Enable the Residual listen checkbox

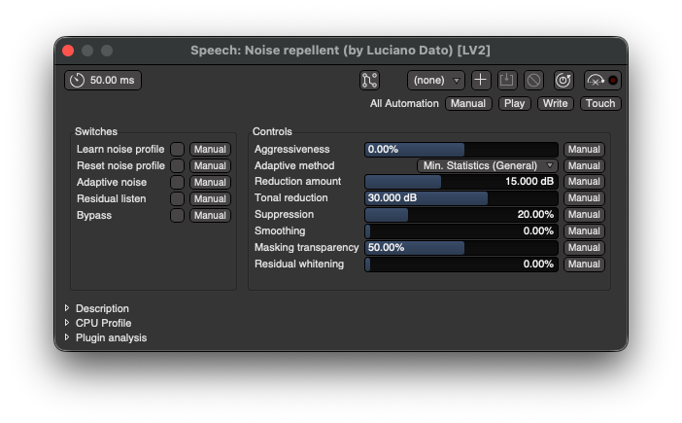coord(177,199)
